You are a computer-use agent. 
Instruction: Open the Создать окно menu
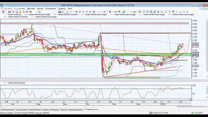pos(19,8)
